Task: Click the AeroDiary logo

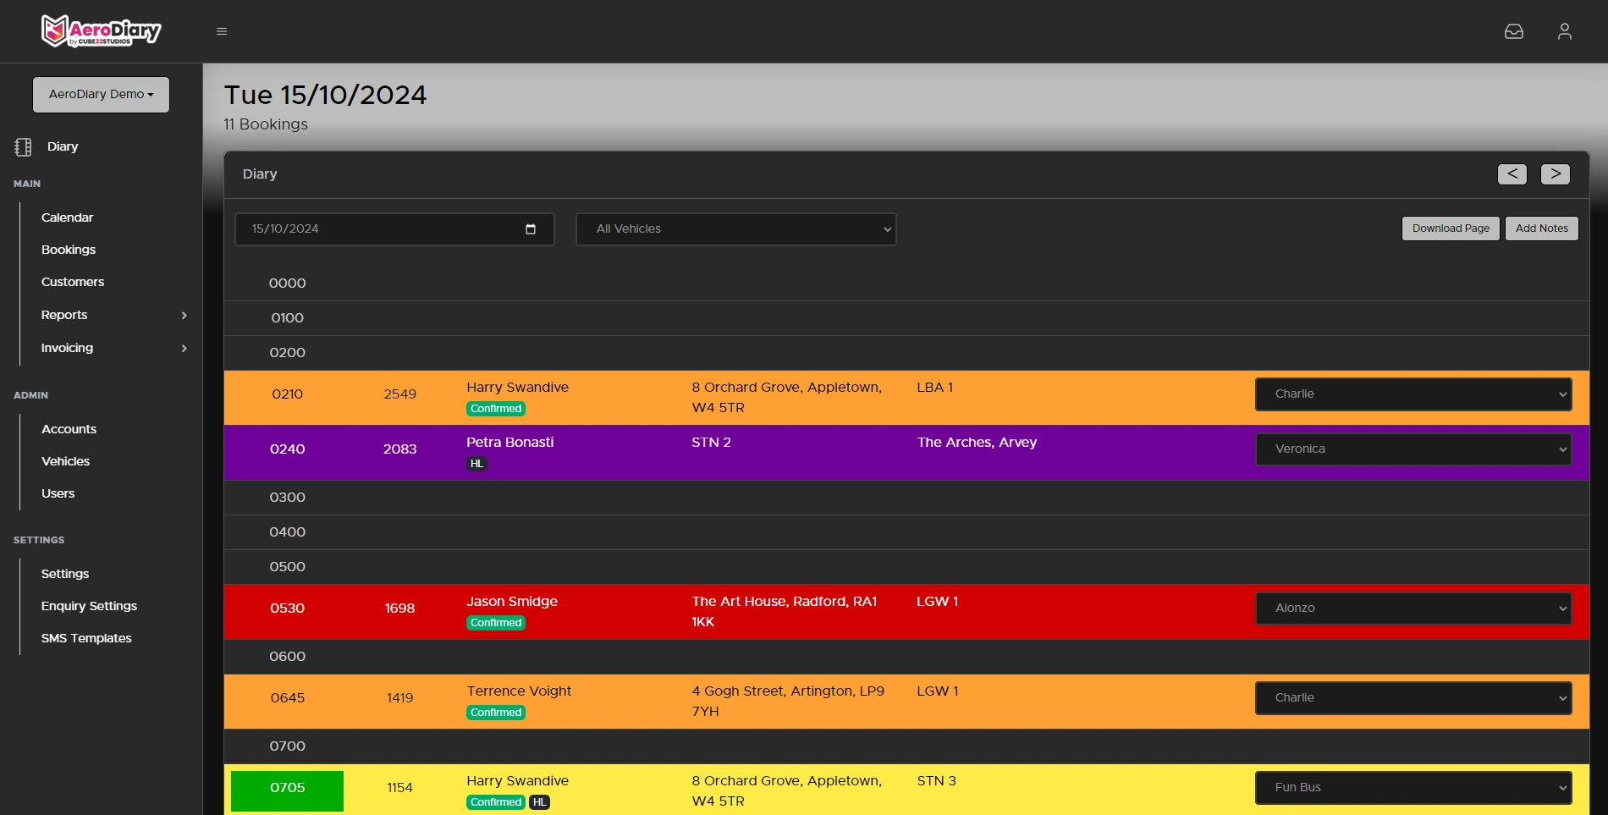Action: pos(102,30)
